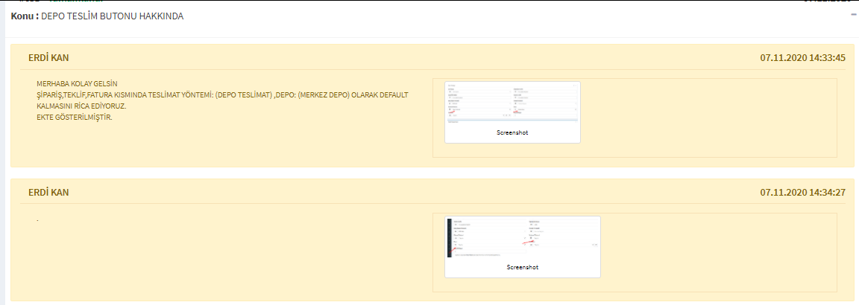Click the Screenshot caption under first attachment

[512, 132]
